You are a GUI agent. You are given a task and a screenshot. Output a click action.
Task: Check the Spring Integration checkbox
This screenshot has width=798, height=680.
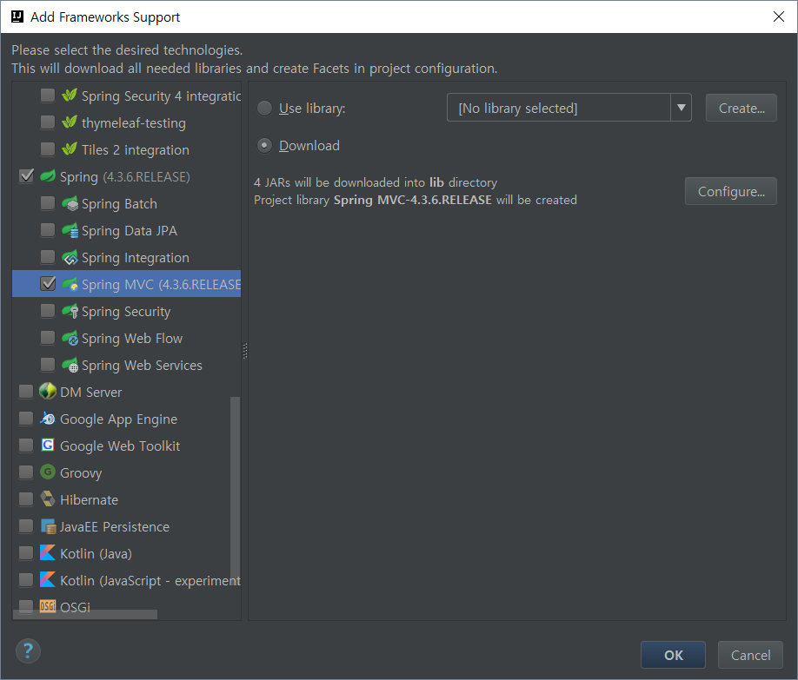48,257
